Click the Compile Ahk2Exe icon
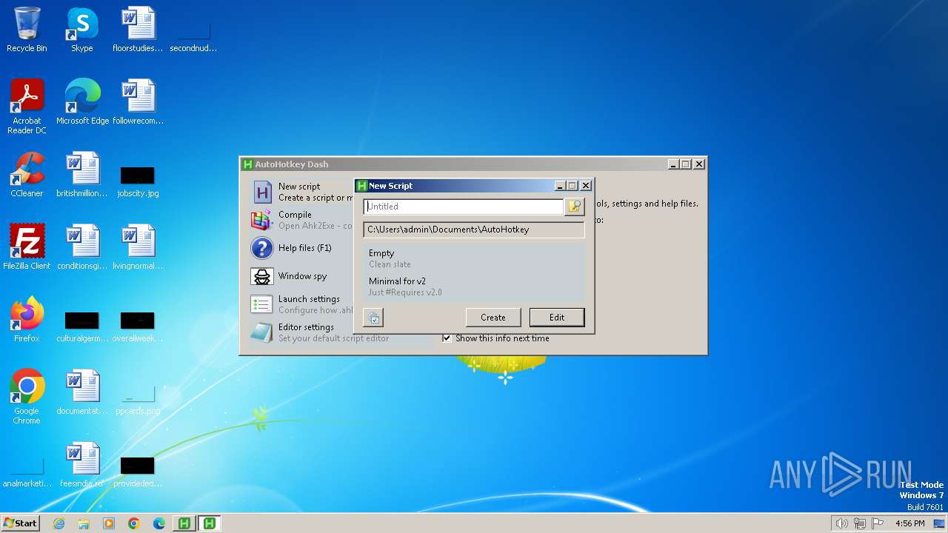The height and width of the screenshot is (533, 948). pyautogui.click(x=261, y=220)
